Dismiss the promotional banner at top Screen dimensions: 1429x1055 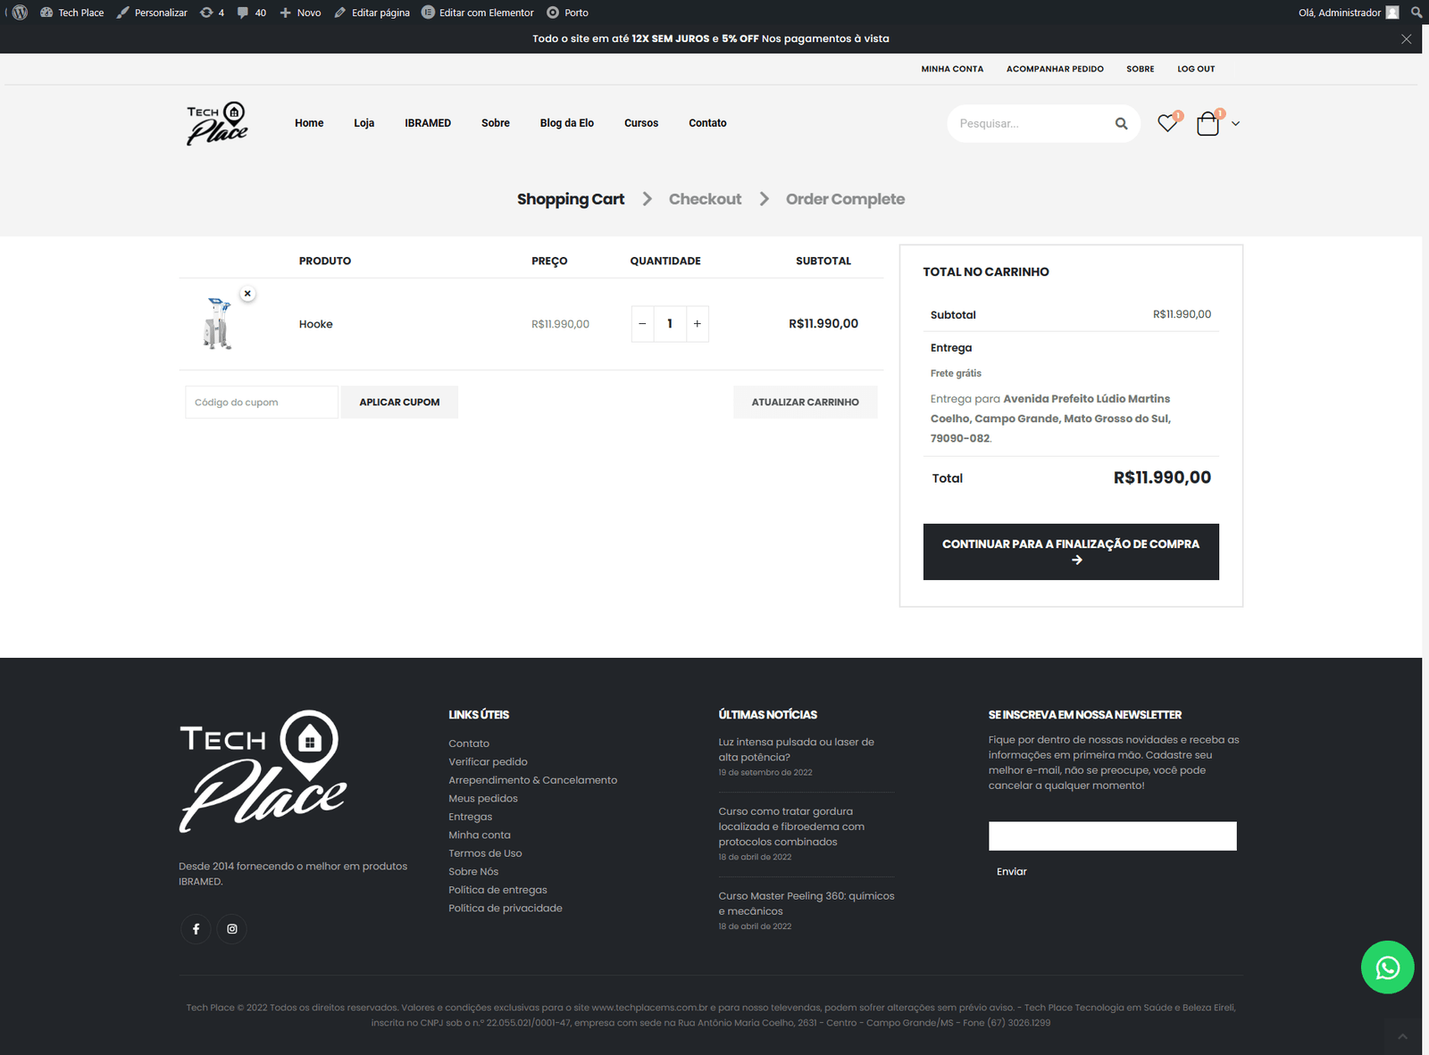click(x=1406, y=39)
